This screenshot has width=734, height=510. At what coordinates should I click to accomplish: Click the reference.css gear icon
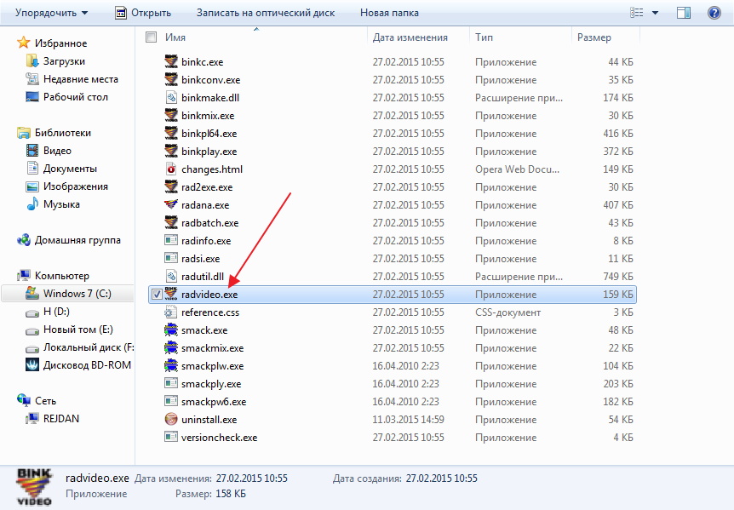(171, 312)
